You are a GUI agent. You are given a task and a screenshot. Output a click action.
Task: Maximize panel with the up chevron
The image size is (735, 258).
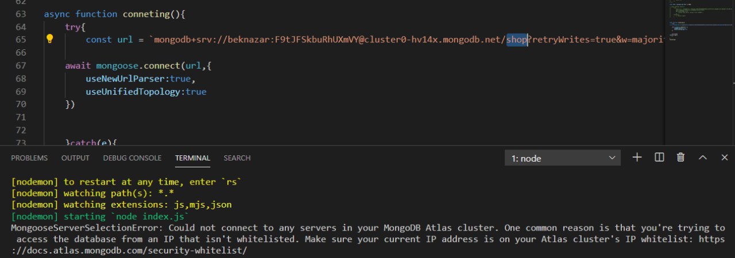click(703, 157)
